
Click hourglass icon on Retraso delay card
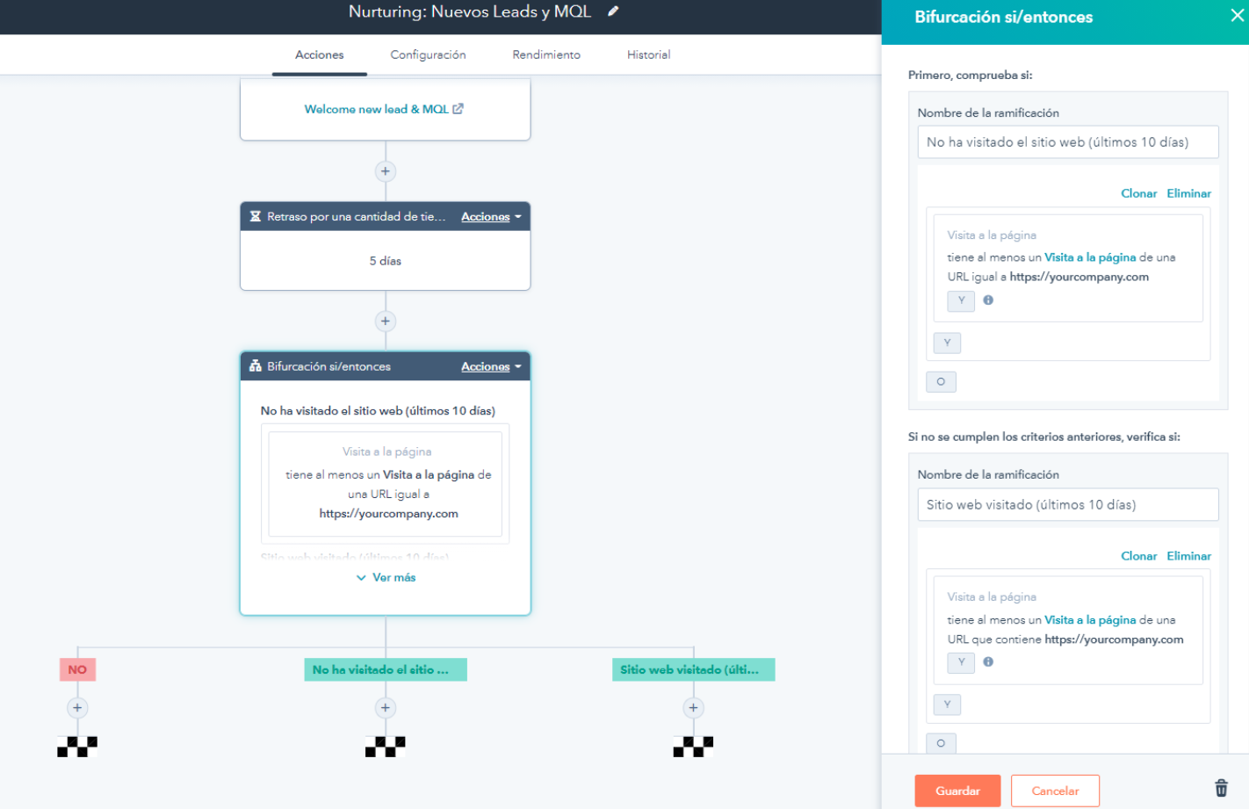(256, 216)
